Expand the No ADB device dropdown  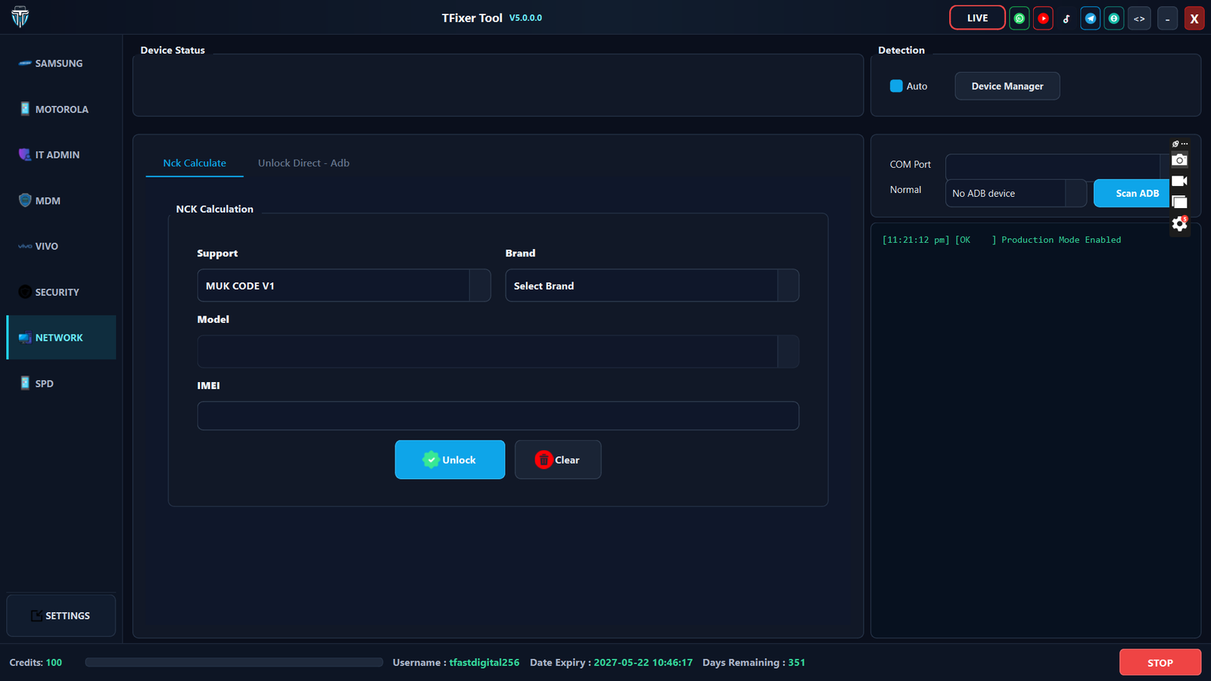click(1016, 193)
